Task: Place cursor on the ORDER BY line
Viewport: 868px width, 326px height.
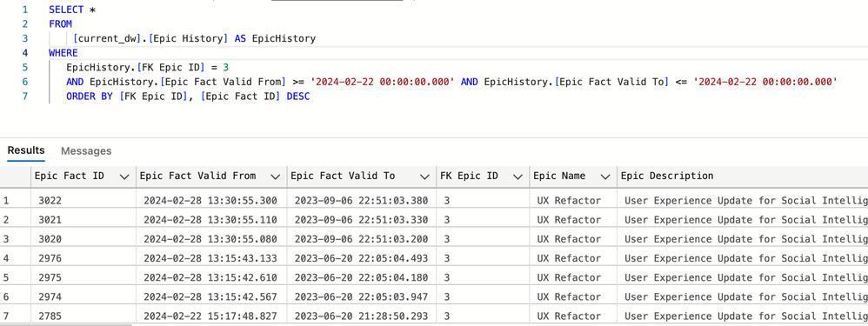Action: pos(188,96)
